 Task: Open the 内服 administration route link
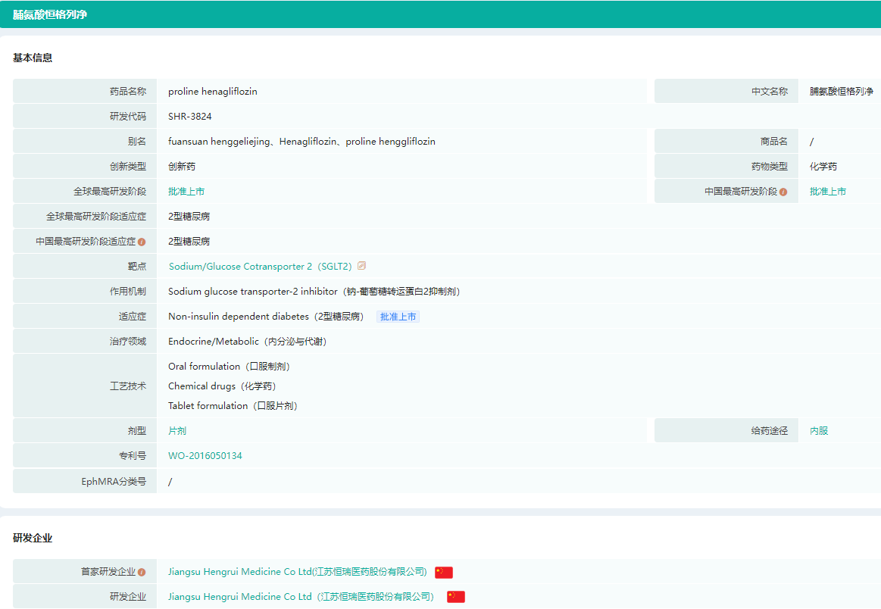pos(819,431)
